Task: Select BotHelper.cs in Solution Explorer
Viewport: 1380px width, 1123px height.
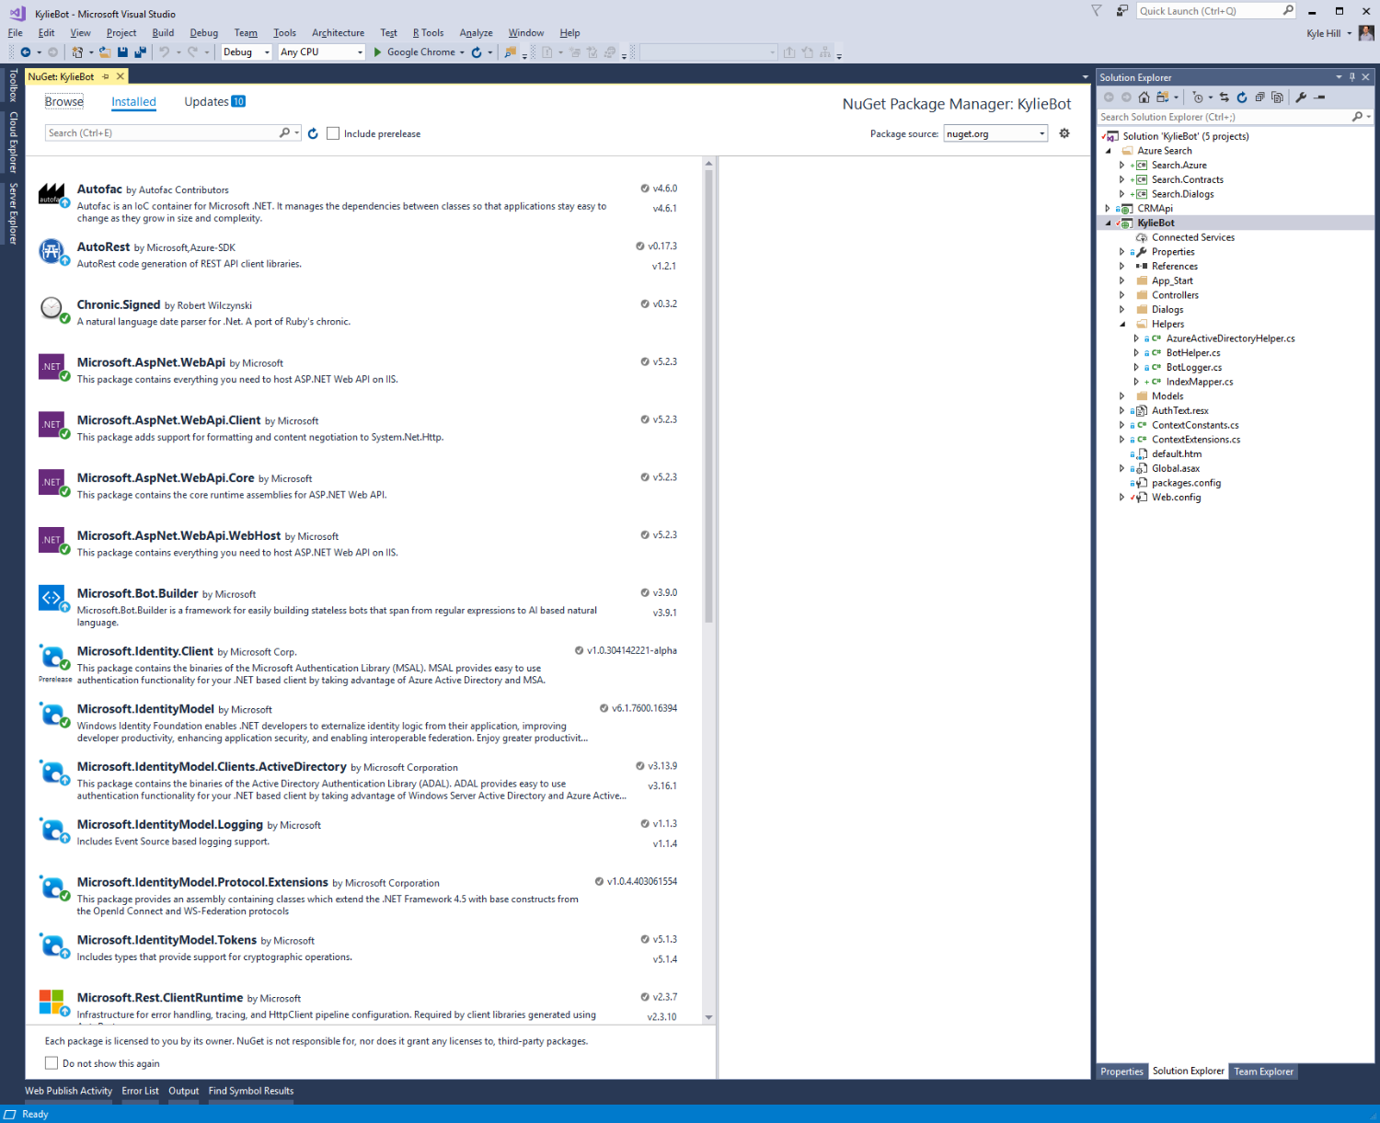Action: [1193, 353]
